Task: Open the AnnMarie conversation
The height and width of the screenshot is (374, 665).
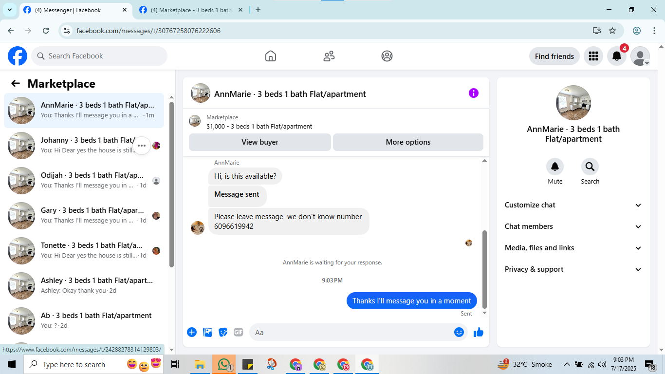Action: [84, 111]
